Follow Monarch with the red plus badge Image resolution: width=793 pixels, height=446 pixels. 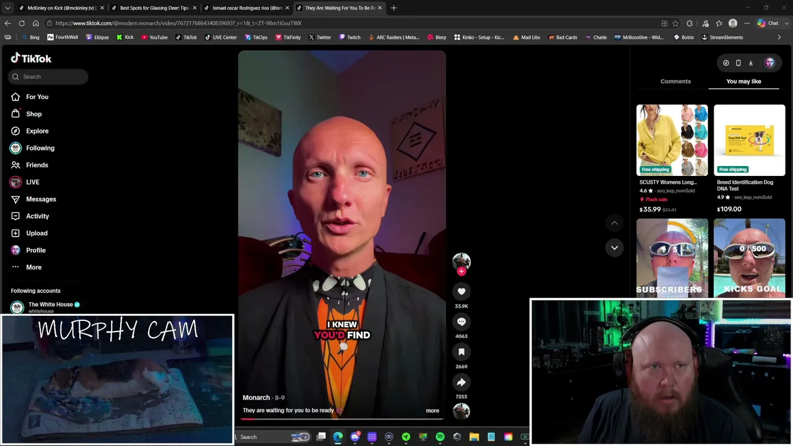click(461, 271)
